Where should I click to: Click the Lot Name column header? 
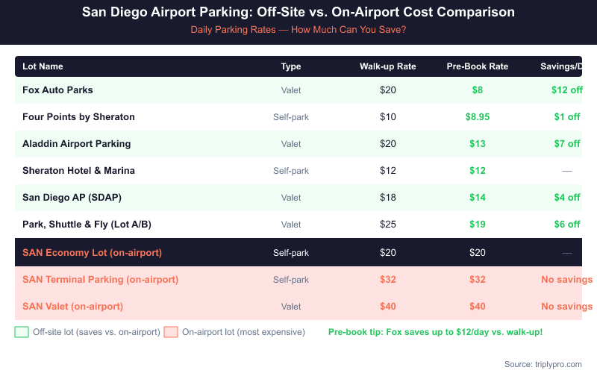click(43, 66)
